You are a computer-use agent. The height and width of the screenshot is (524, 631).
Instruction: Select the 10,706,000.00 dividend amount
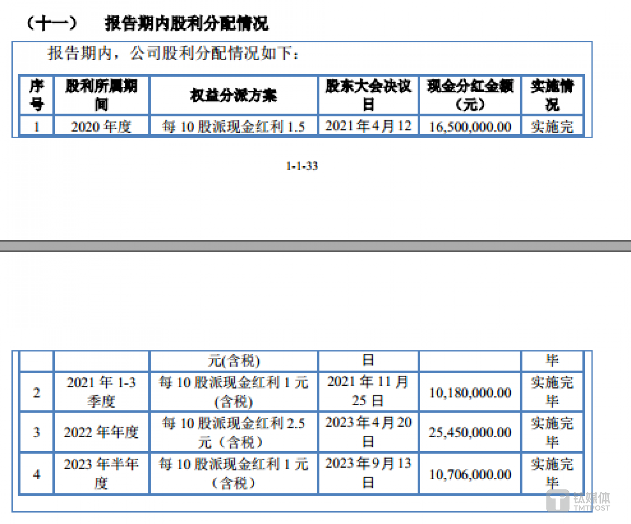click(x=470, y=474)
